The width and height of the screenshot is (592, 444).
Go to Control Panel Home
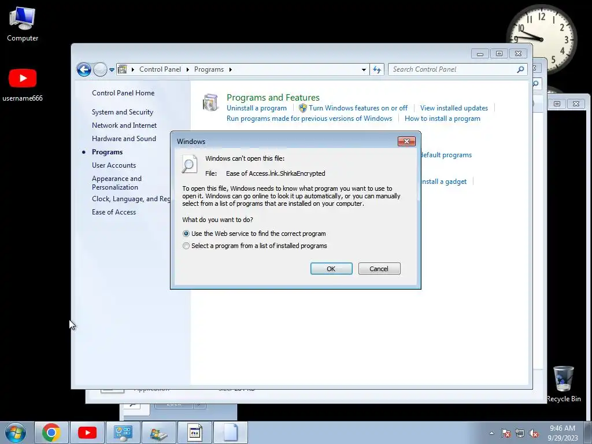(123, 93)
